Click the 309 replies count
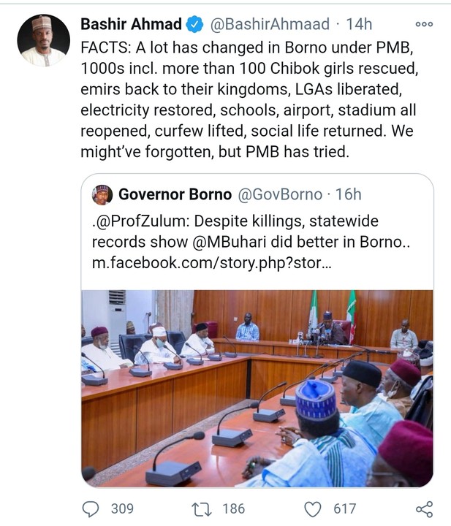 [122, 508]
